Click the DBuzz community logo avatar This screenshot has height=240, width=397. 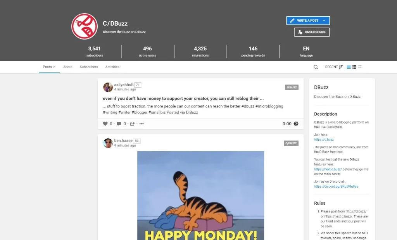84,26
